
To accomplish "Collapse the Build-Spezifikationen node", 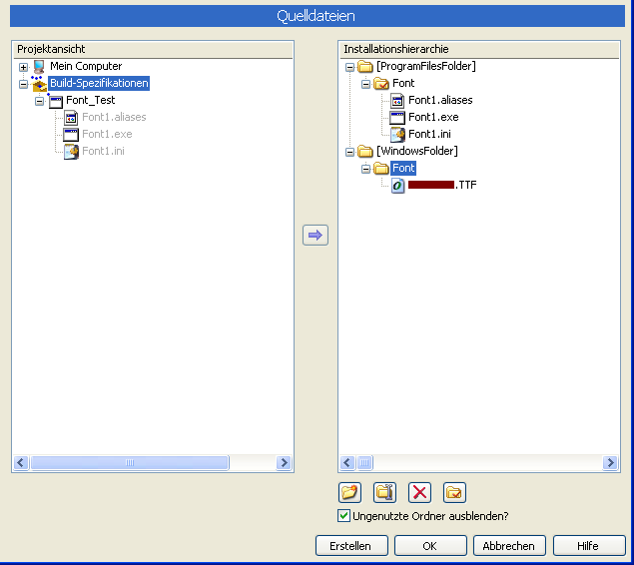I will (x=23, y=84).
